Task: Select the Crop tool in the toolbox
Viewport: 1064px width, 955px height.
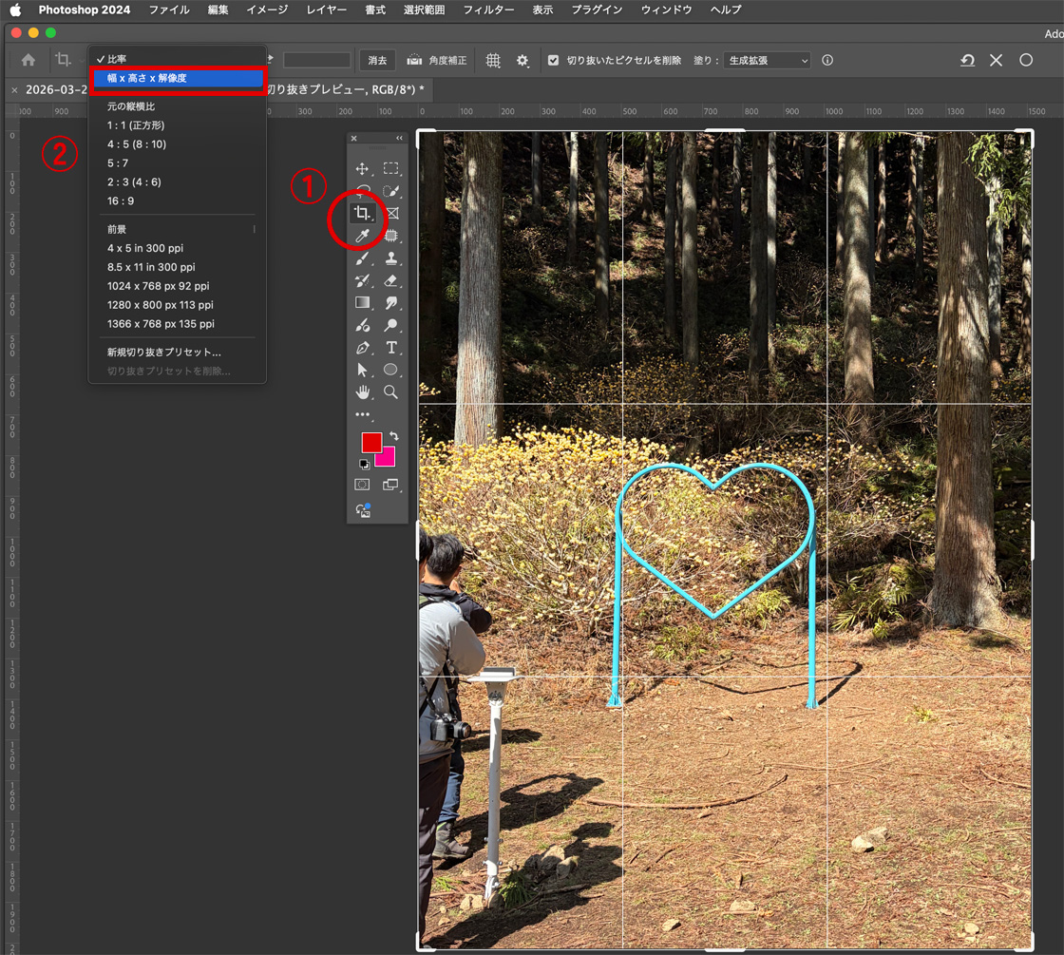Action: point(361,214)
